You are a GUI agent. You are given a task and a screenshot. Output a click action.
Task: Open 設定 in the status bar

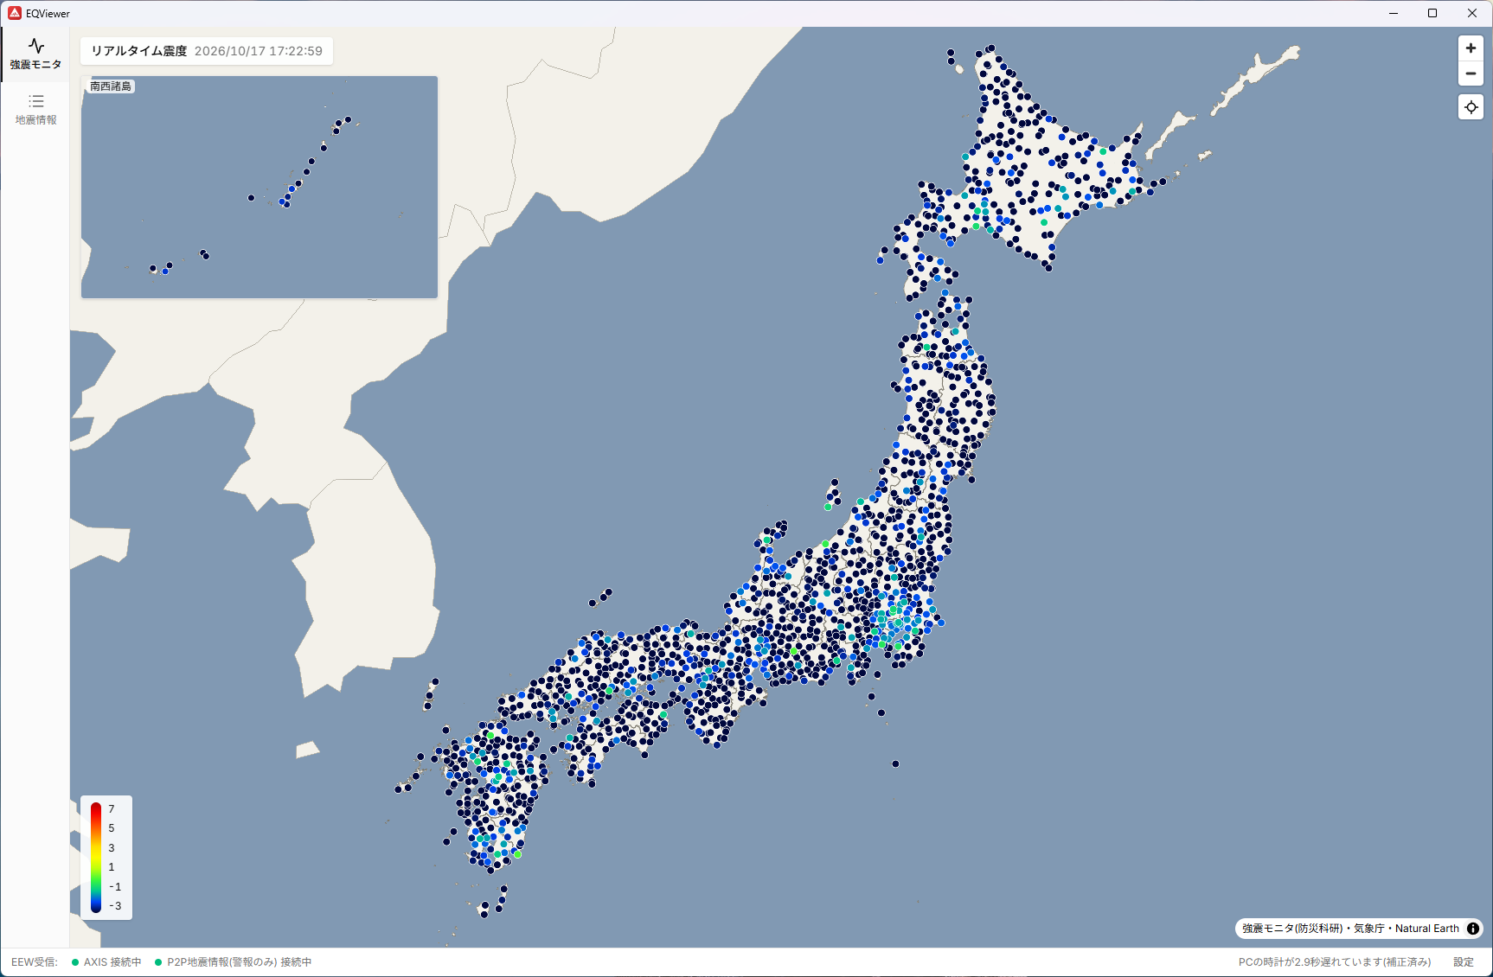click(x=1464, y=962)
